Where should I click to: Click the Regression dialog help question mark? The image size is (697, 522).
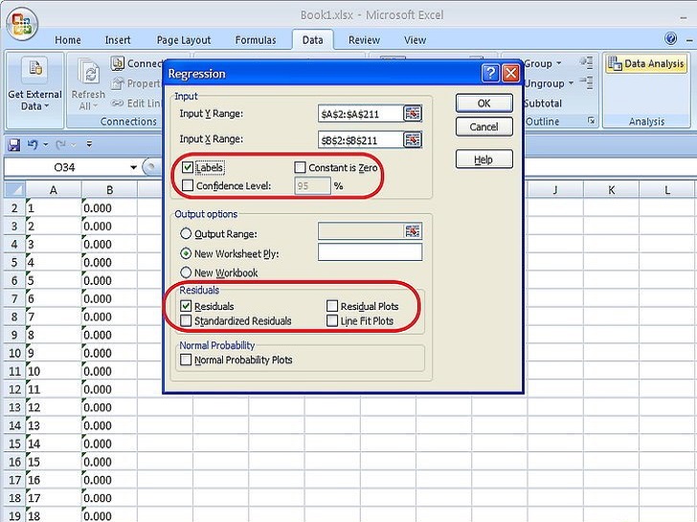point(490,74)
